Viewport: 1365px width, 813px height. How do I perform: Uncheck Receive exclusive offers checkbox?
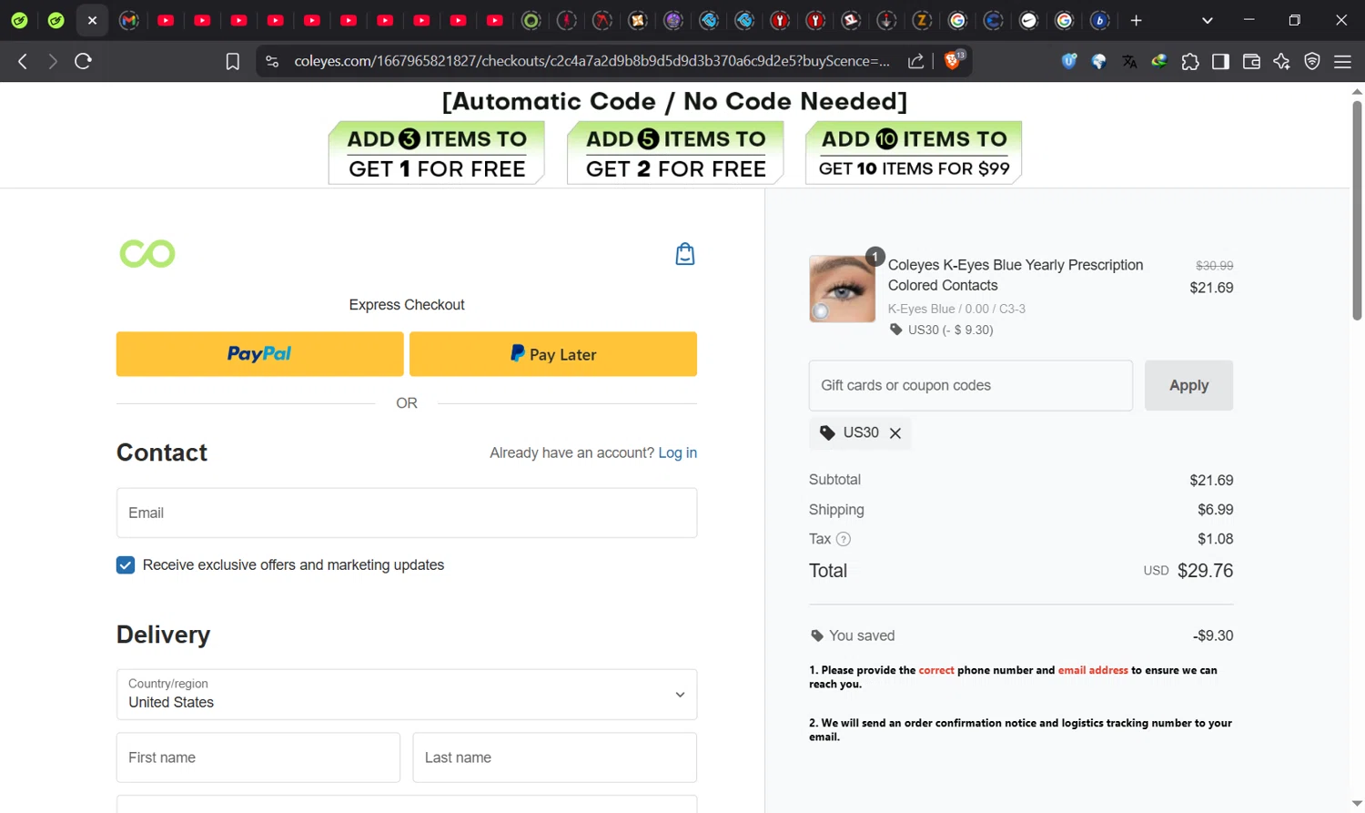pyautogui.click(x=126, y=565)
